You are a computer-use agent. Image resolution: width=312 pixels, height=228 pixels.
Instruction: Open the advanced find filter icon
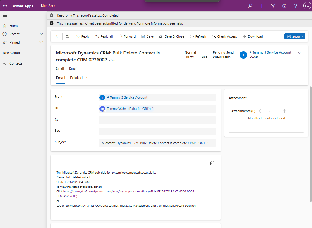click(x=273, y=6)
